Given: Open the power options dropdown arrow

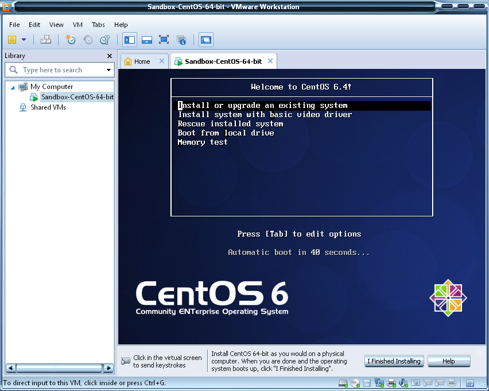Looking at the screenshot, I should pos(24,40).
